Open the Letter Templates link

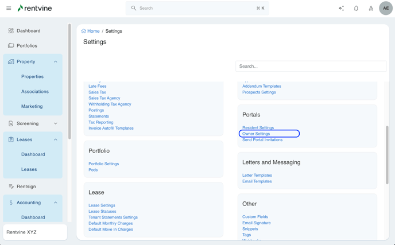pyautogui.click(x=257, y=176)
